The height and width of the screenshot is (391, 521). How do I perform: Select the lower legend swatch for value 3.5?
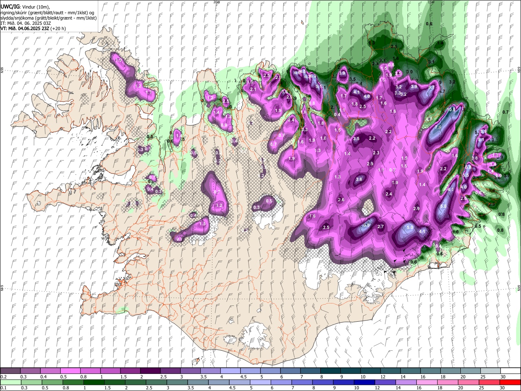click(197, 382)
